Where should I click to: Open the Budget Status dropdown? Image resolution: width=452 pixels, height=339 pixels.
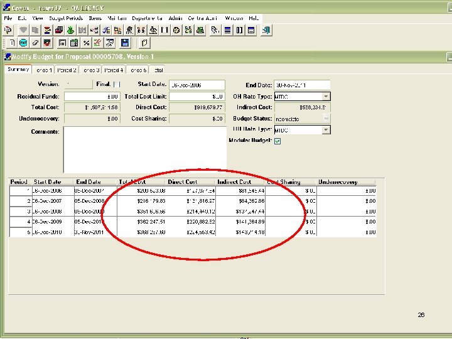[326, 119]
